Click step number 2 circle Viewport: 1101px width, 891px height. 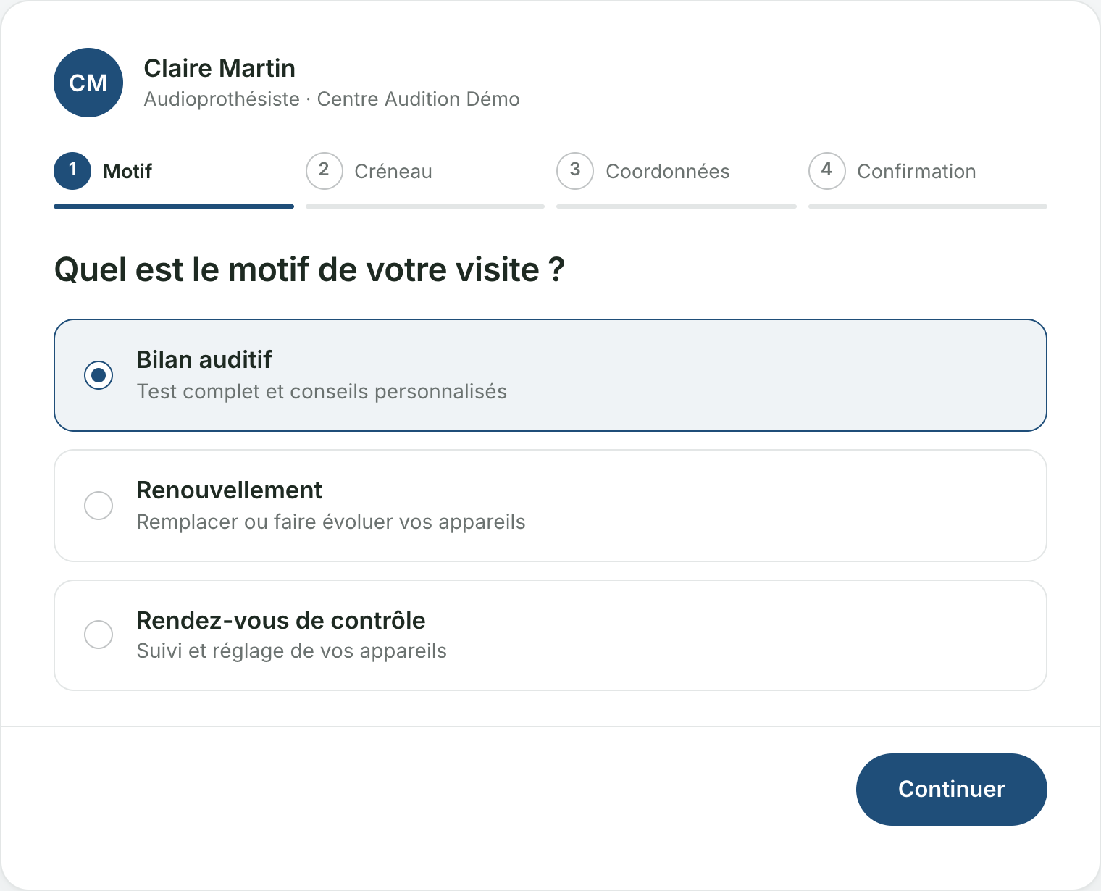pyautogui.click(x=325, y=171)
